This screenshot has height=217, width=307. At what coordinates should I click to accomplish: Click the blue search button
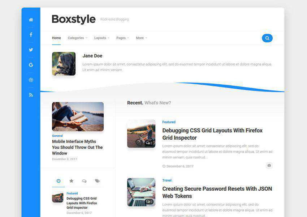(x=267, y=38)
